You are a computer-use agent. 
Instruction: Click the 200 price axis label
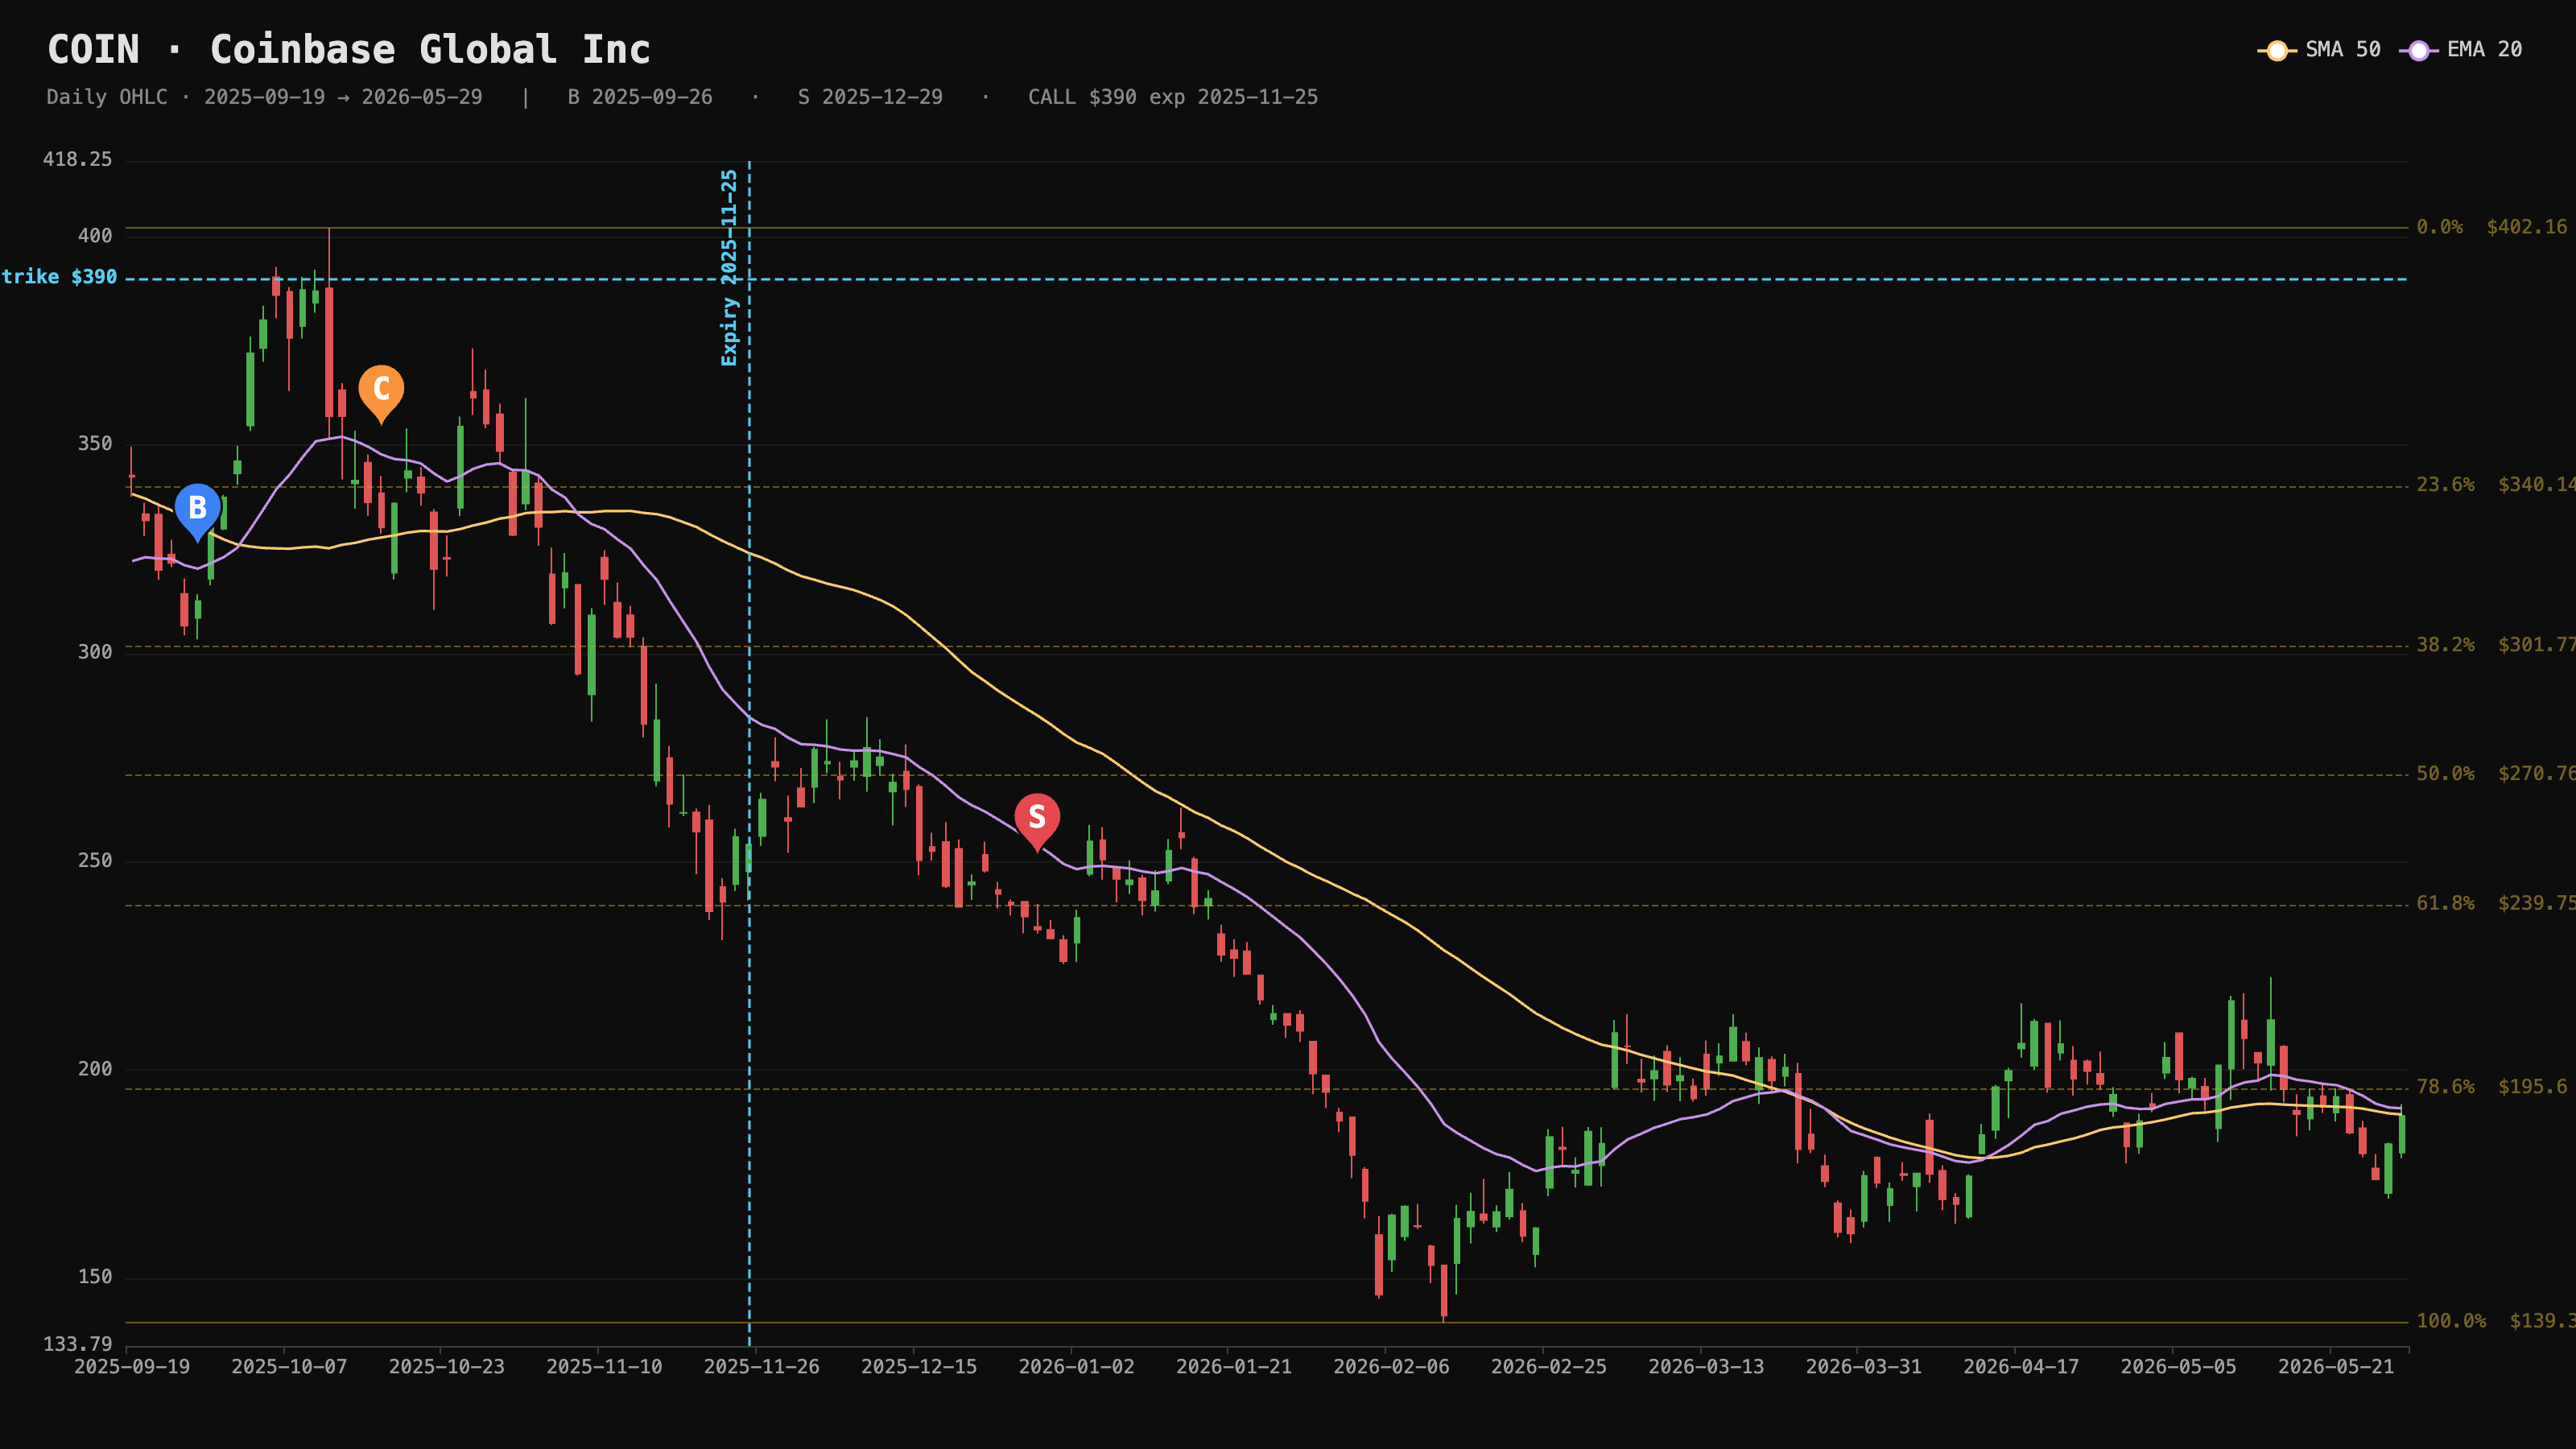click(x=95, y=1069)
